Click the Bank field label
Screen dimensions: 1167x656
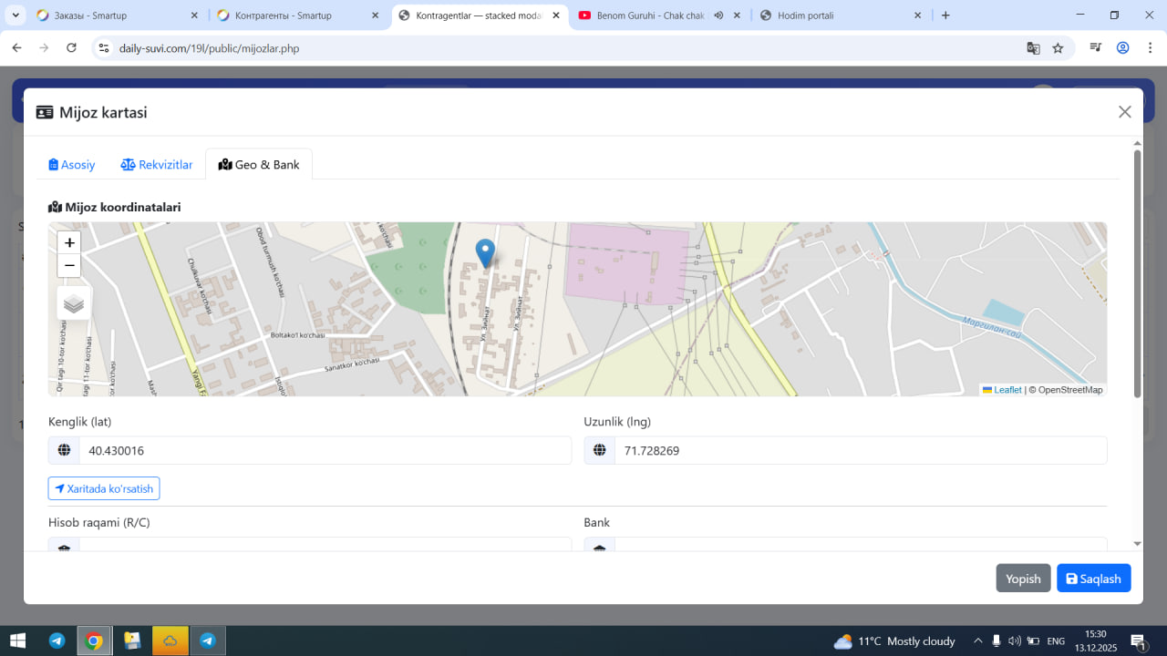[x=597, y=522]
